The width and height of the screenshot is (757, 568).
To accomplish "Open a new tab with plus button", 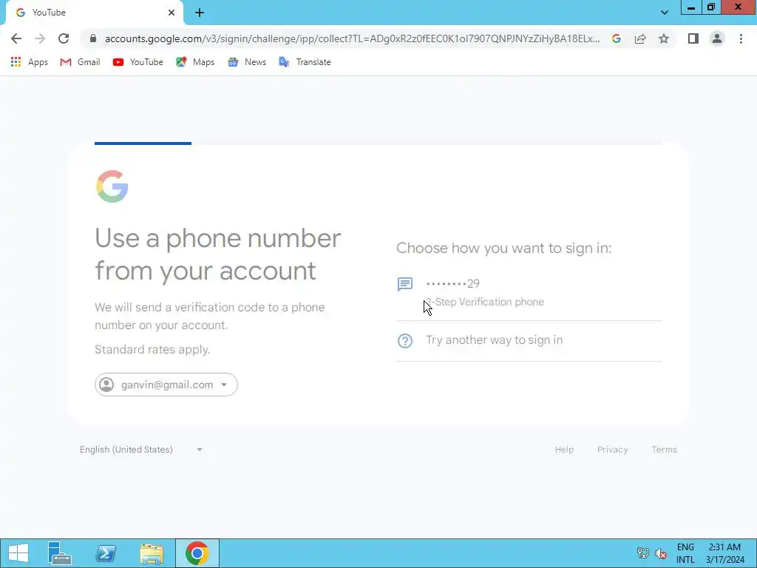I will click(200, 13).
